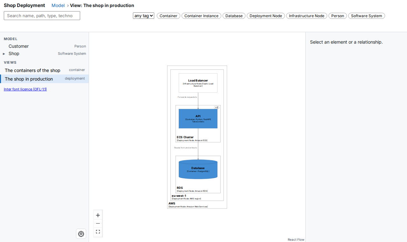Open the settings gear button

pyautogui.click(x=81, y=234)
